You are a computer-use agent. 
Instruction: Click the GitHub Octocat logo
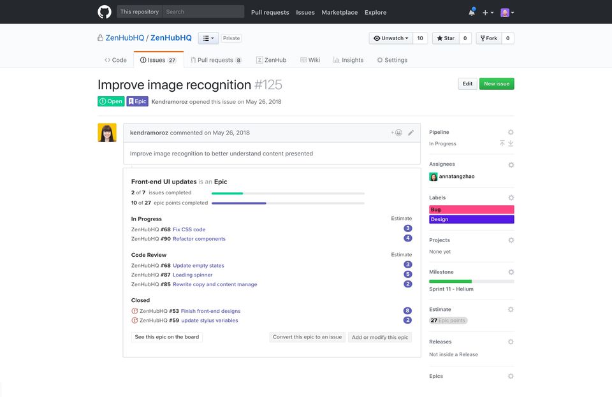[x=105, y=12]
